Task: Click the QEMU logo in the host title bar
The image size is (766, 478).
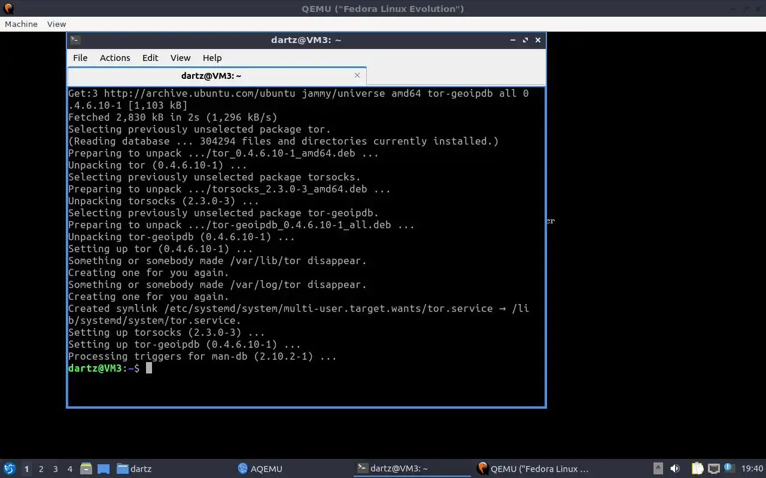Action: [8, 8]
